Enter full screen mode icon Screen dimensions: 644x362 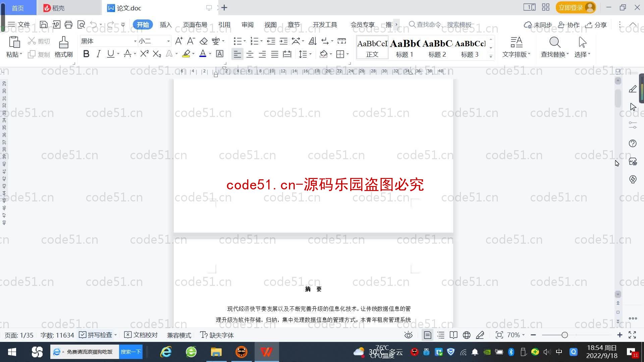click(632, 335)
